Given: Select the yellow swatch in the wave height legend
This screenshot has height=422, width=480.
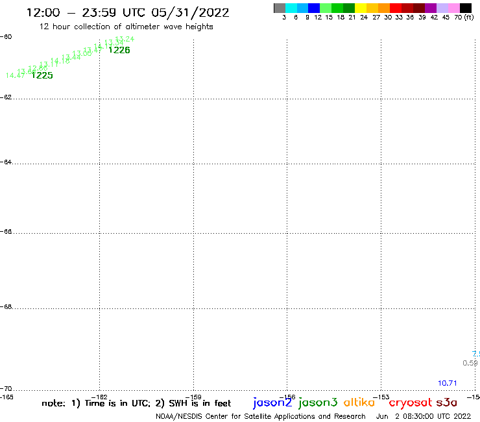Looking at the screenshot, I should [361, 8].
